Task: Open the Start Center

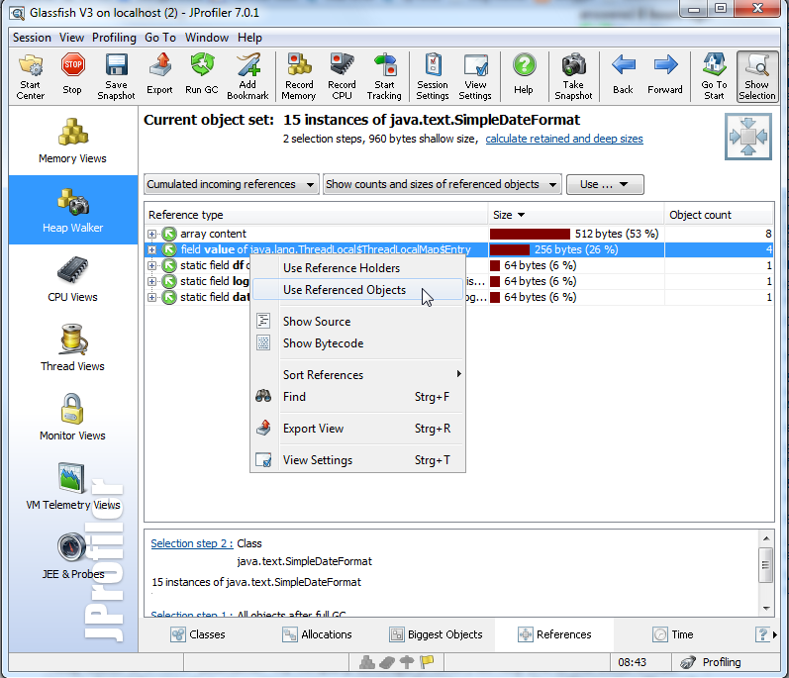Action: tap(30, 77)
